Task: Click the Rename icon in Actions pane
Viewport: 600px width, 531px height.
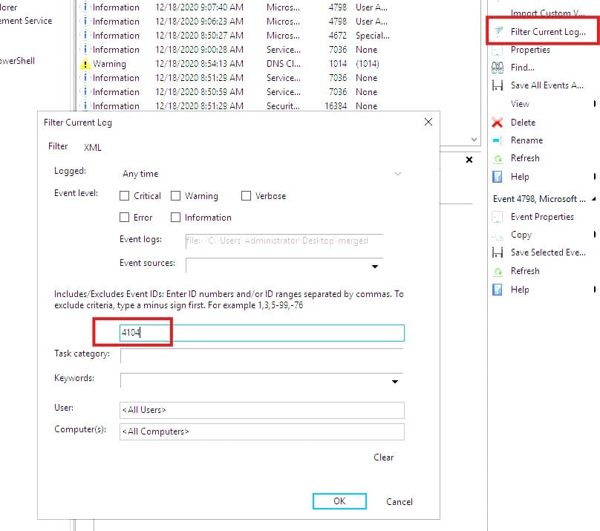Action: point(498,140)
